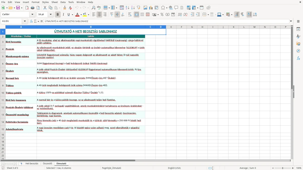Open the Font Size dropdown list
This screenshot has height=170, width=303.
tap(51, 15)
